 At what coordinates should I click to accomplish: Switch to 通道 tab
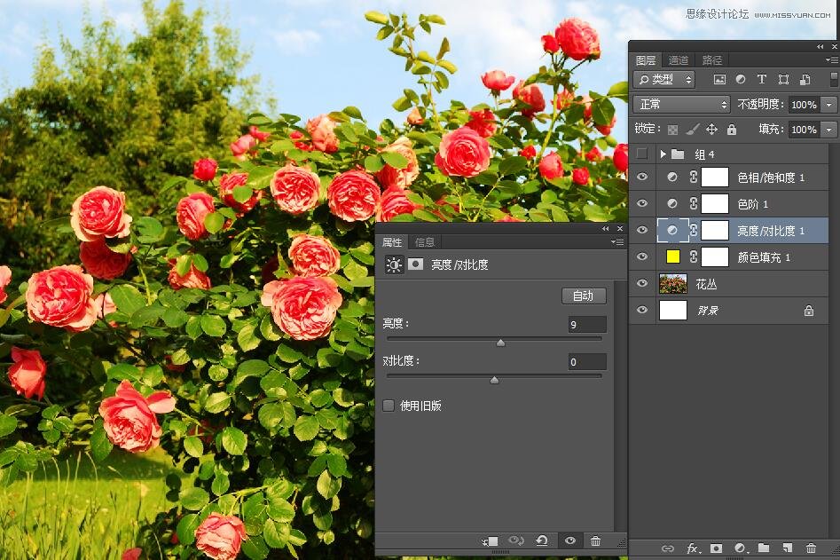coord(679,60)
